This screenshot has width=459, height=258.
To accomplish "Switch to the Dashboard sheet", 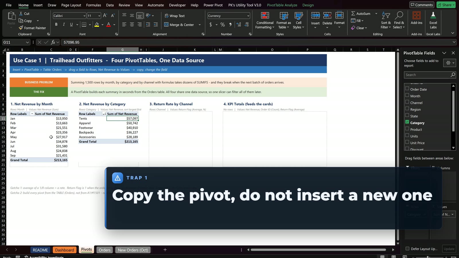I will [x=65, y=250].
